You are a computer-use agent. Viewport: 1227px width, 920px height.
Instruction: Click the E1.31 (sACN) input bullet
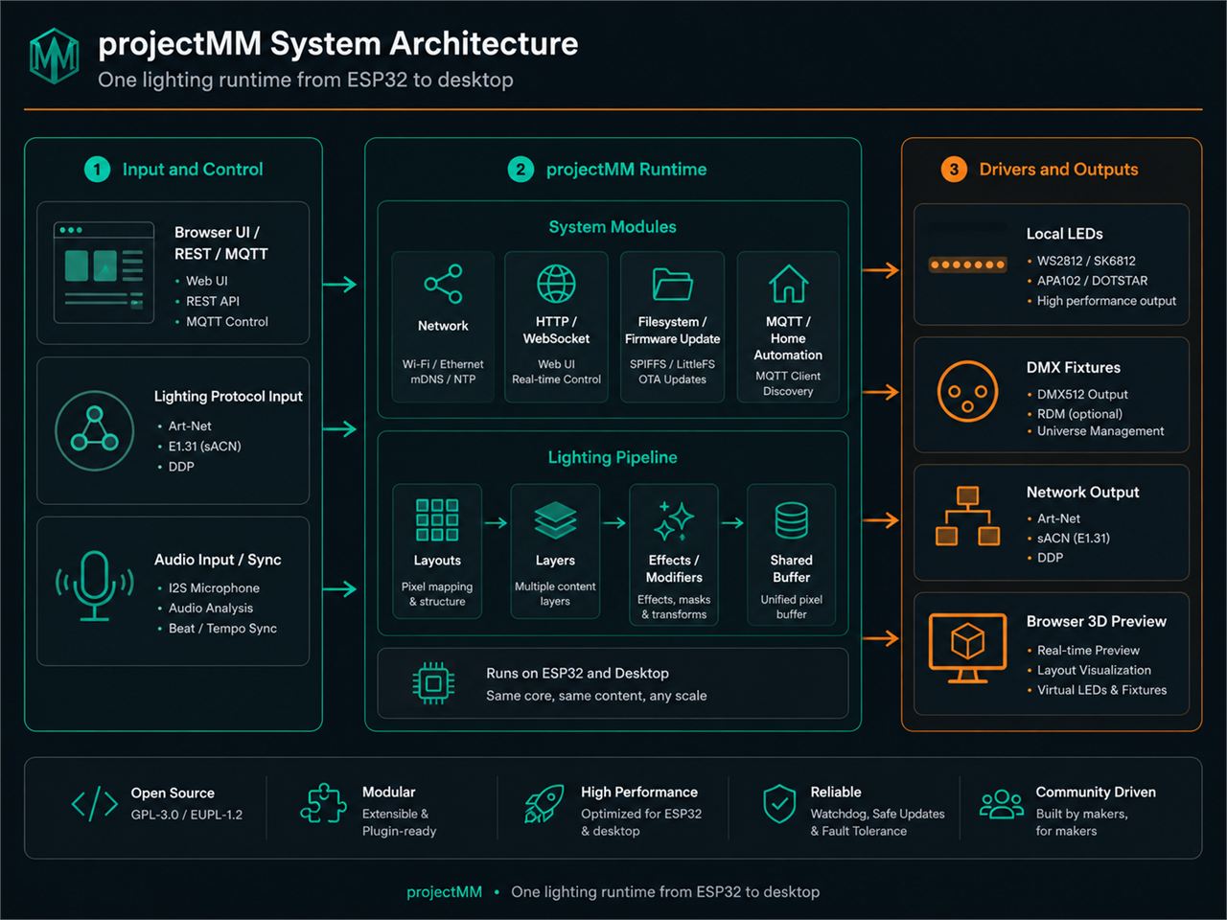204,447
